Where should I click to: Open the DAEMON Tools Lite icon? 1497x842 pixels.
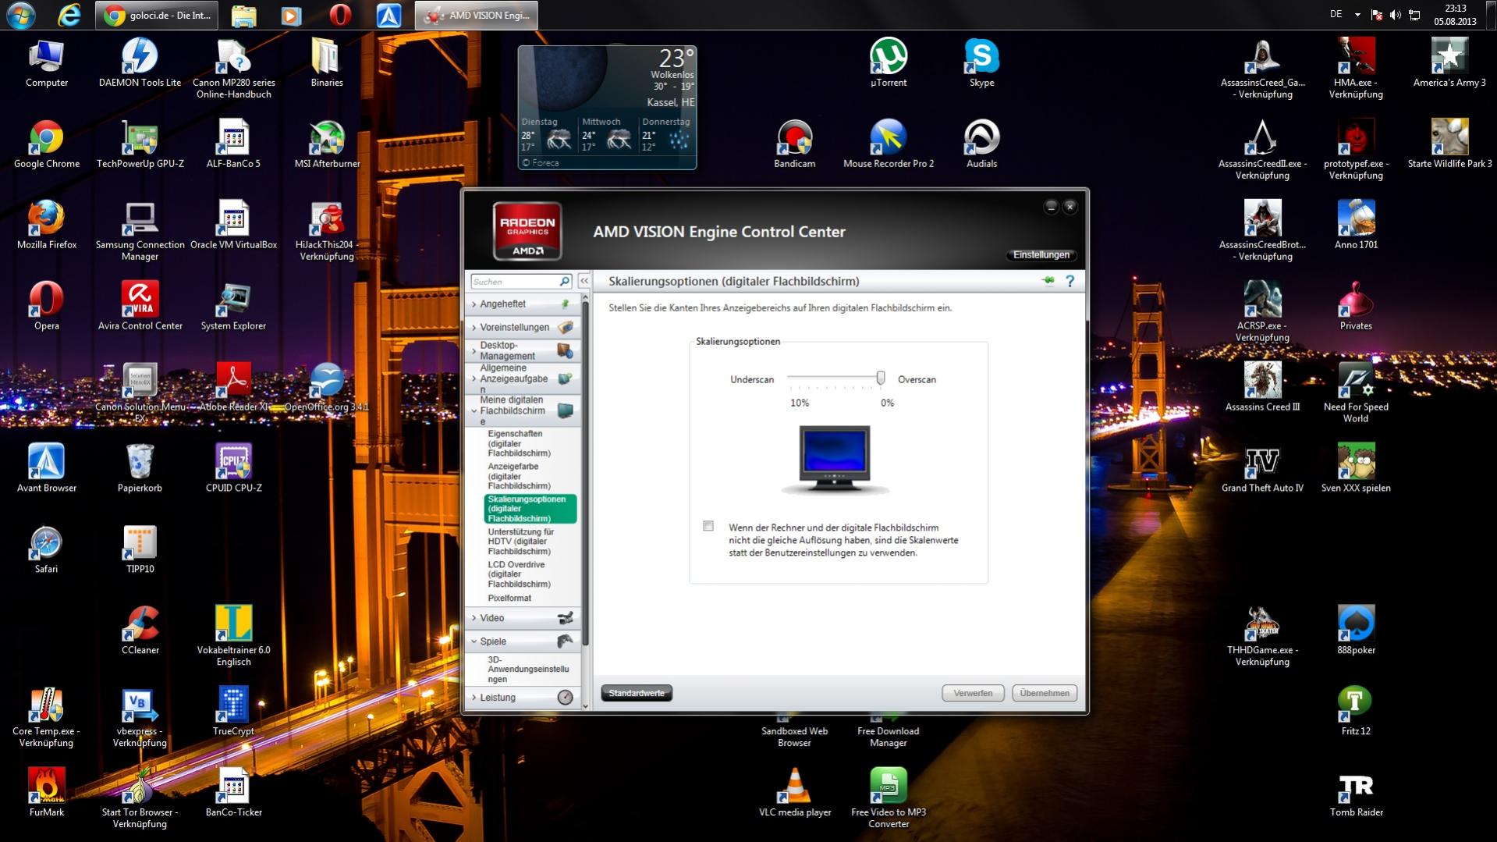click(140, 63)
